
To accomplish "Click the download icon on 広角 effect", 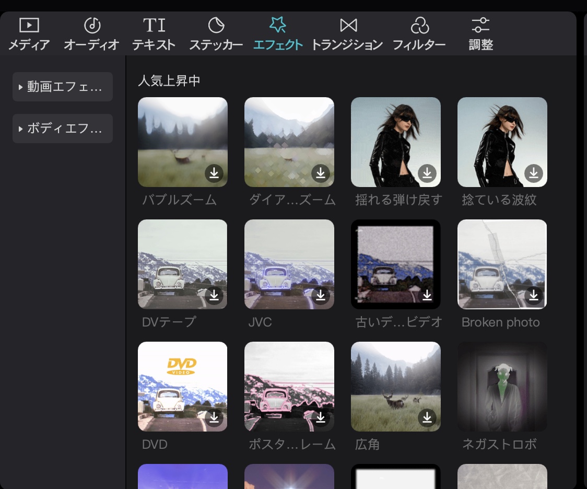I will 427,418.
